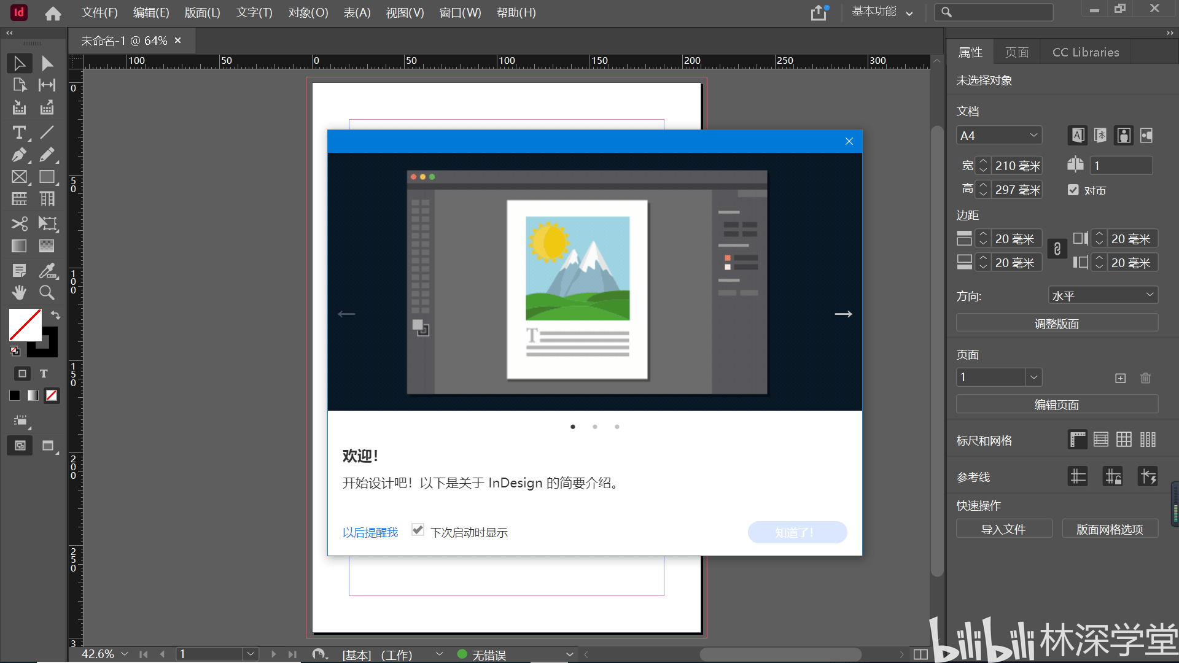Click the Apply Color black swatch

pyautogui.click(x=15, y=395)
